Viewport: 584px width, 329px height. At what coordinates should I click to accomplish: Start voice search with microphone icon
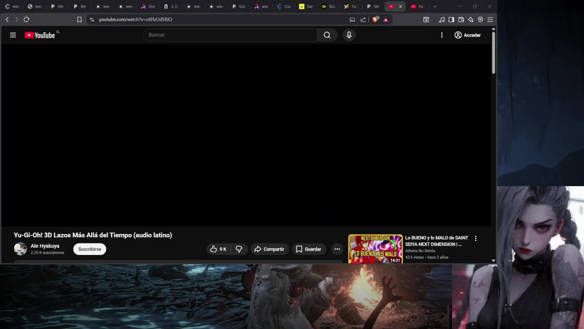click(349, 35)
